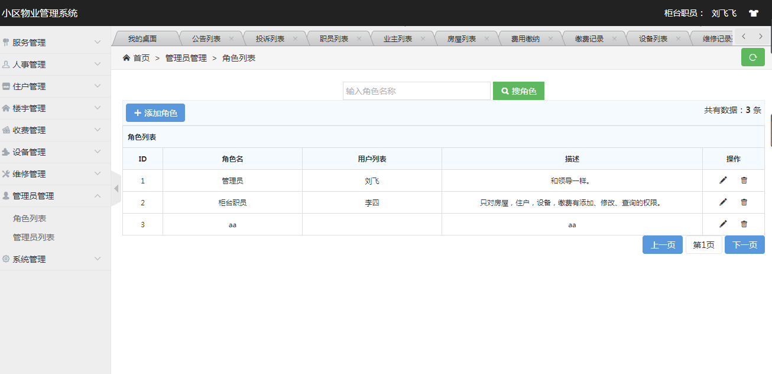Open the skin shirt icon in header
The height and width of the screenshot is (374, 772).
coord(754,13)
